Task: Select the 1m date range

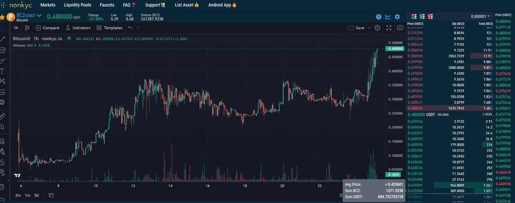Action: (x=27, y=195)
